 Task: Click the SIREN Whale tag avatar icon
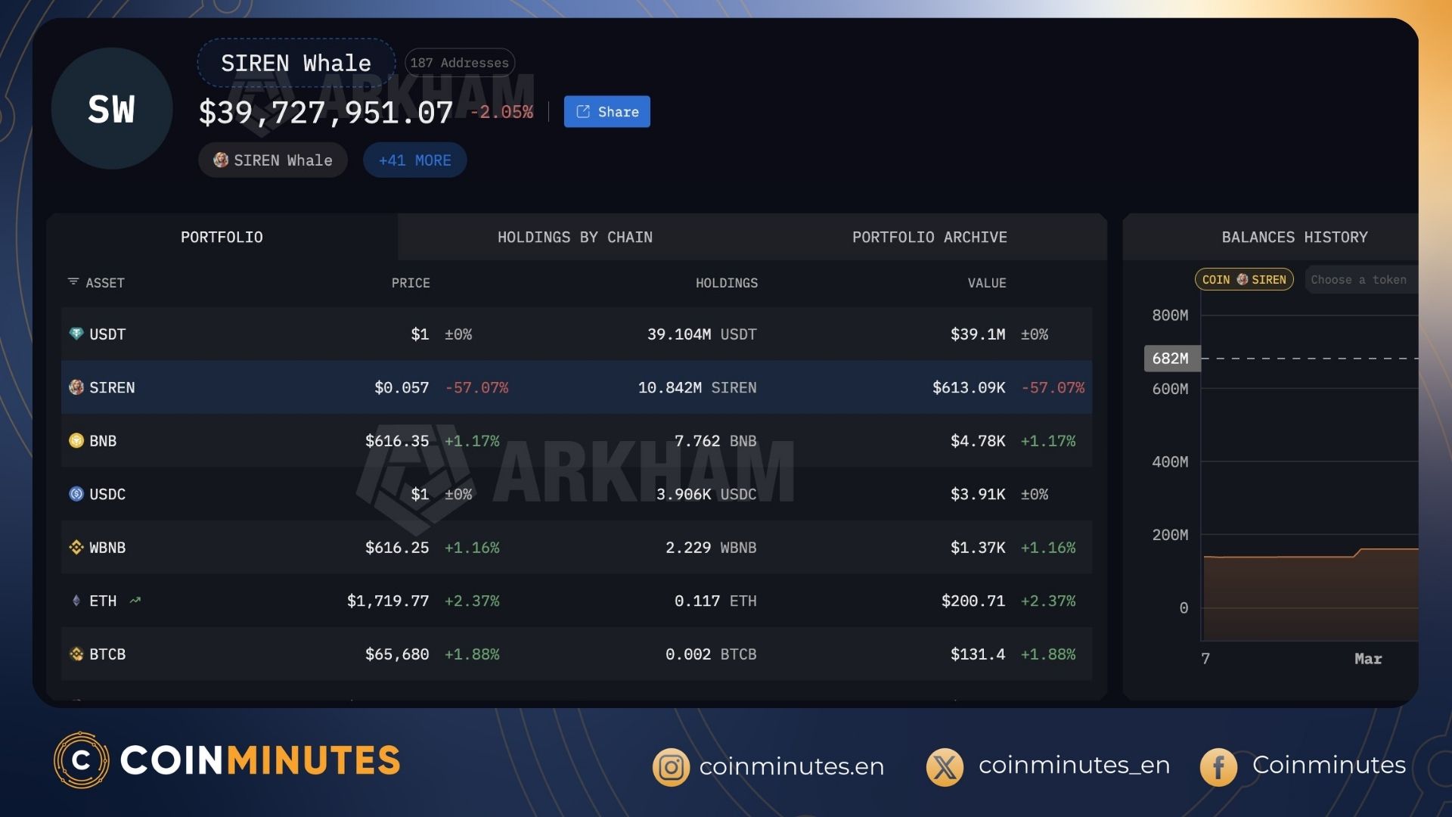click(221, 160)
